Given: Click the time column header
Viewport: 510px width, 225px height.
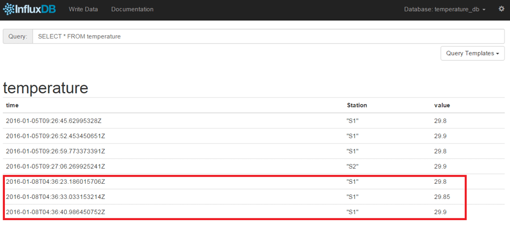Looking at the screenshot, I should [12, 105].
